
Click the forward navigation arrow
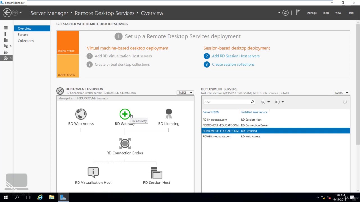pyautogui.click(x=15, y=13)
